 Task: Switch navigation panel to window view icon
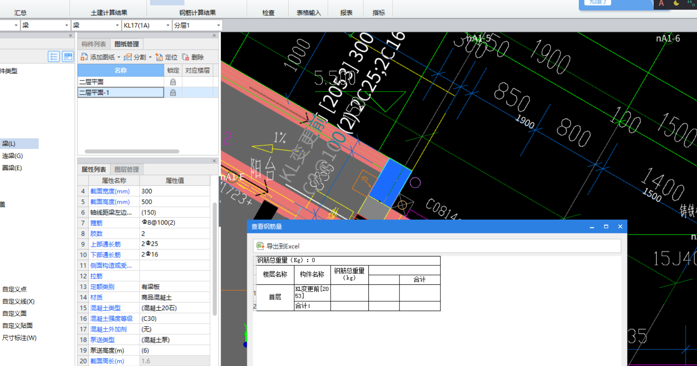click(68, 57)
